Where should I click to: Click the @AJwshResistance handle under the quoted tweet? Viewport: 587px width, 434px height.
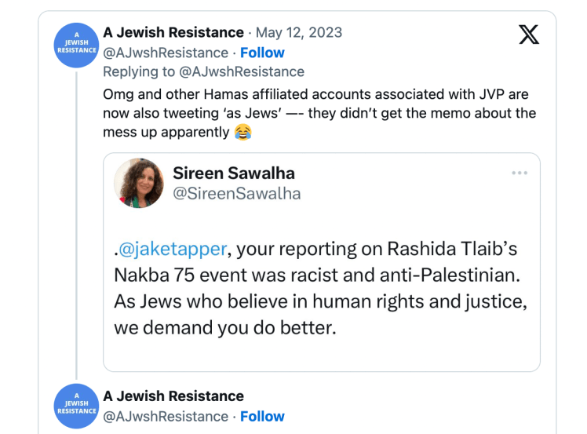pyautogui.click(x=166, y=416)
